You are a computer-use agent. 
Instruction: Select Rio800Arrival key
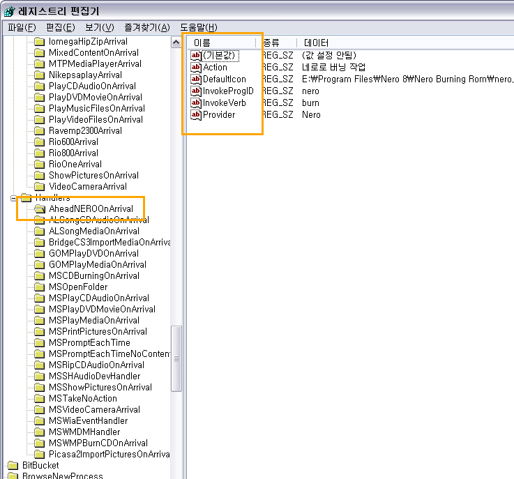coord(73,153)
